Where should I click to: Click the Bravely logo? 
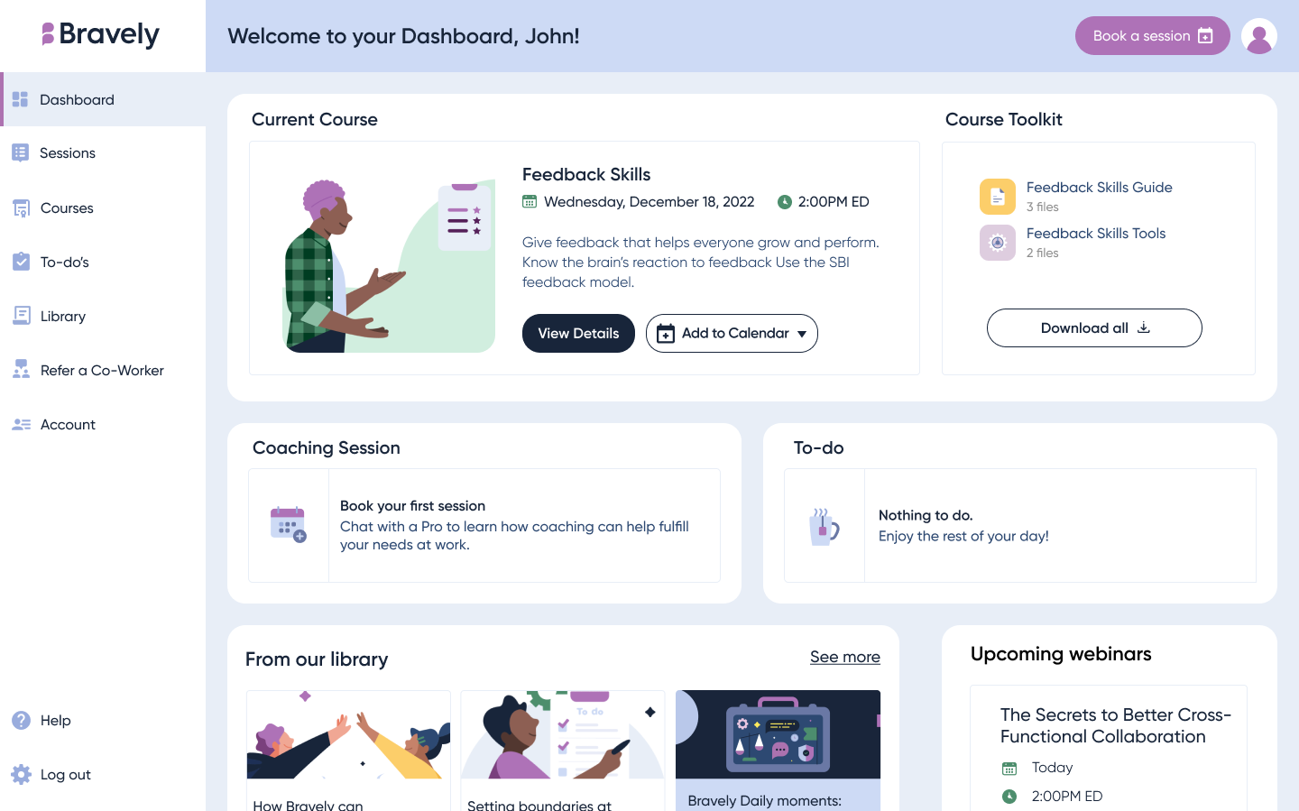[101, 34]
